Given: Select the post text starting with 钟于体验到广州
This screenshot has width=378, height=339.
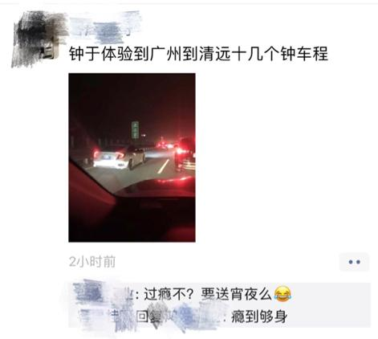Looking at the screenshot, I should click(198, 54).
